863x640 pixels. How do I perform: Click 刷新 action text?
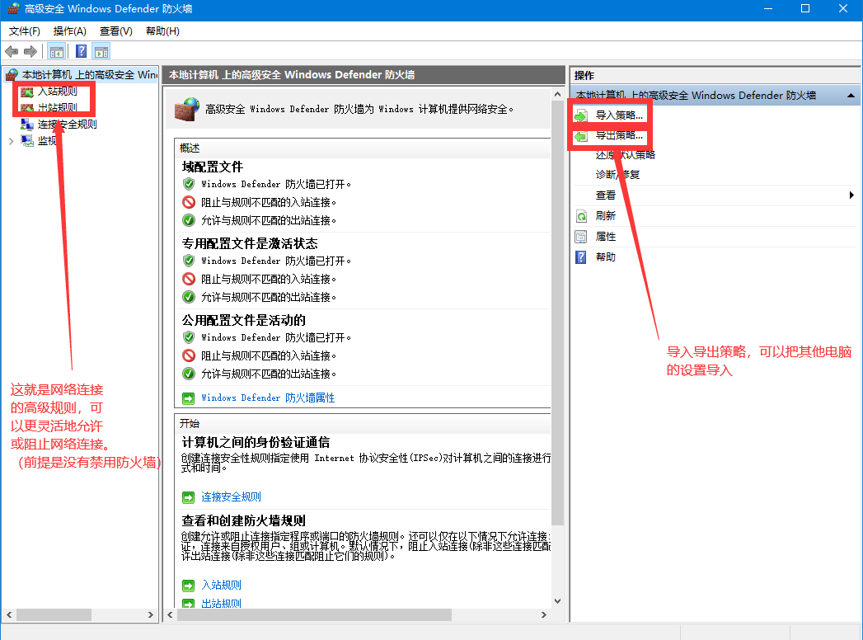coord(606,216)
